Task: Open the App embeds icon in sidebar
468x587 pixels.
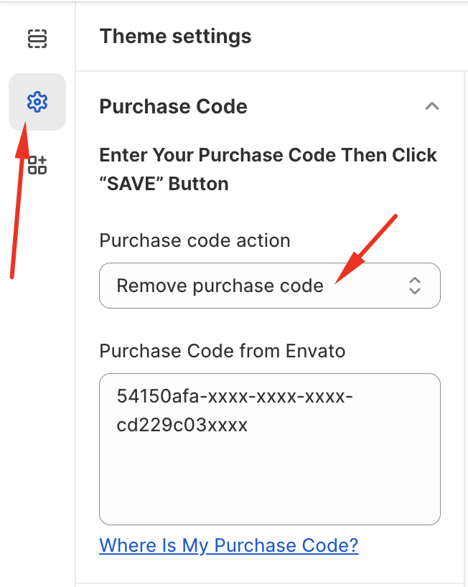Action: coord(37,165)
